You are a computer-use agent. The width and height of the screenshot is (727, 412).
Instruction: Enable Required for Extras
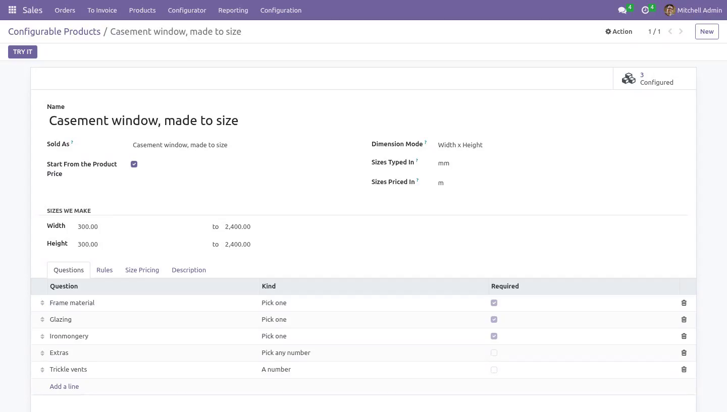[x=494, y=353]
